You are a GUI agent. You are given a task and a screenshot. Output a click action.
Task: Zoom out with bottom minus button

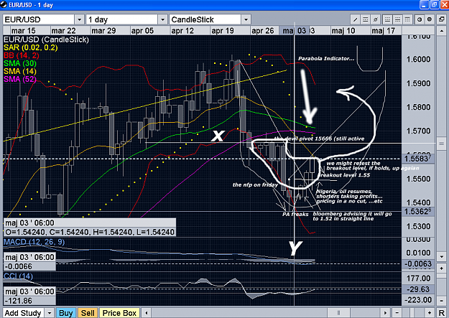[397, 313]
